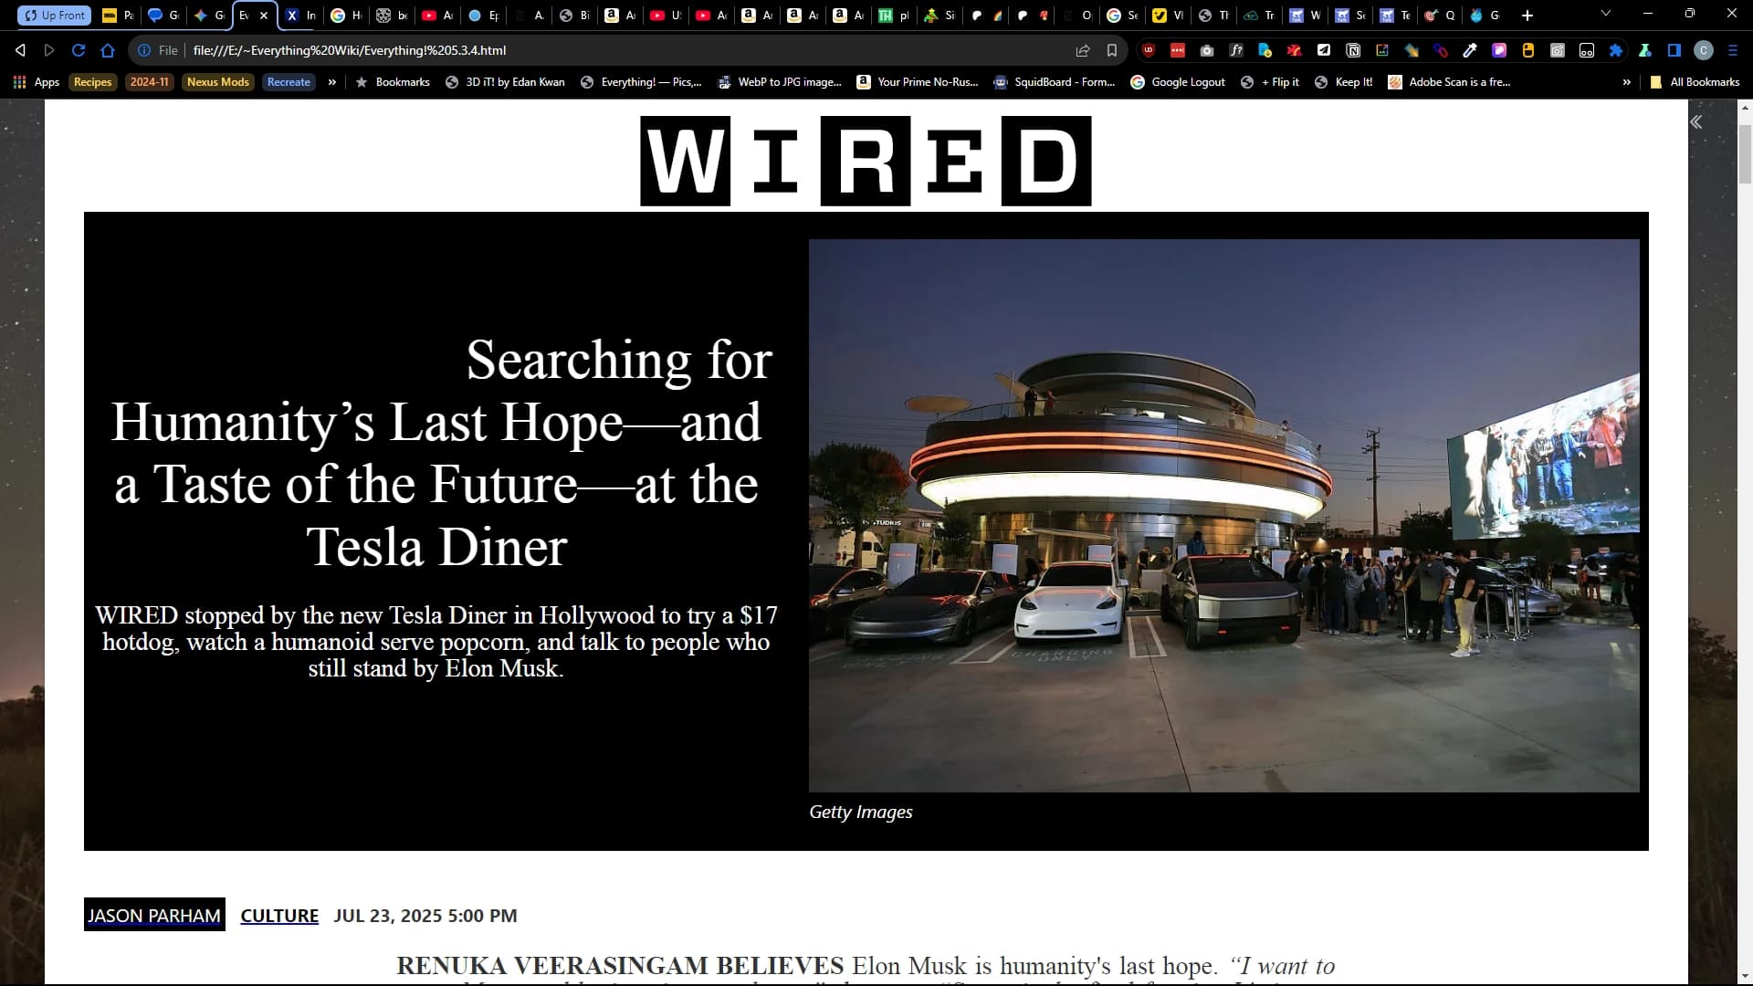This screenshot has width=1753, height=986.
Task: Switch to the target icon Q tab
Action: click(x=1441, y=16)
